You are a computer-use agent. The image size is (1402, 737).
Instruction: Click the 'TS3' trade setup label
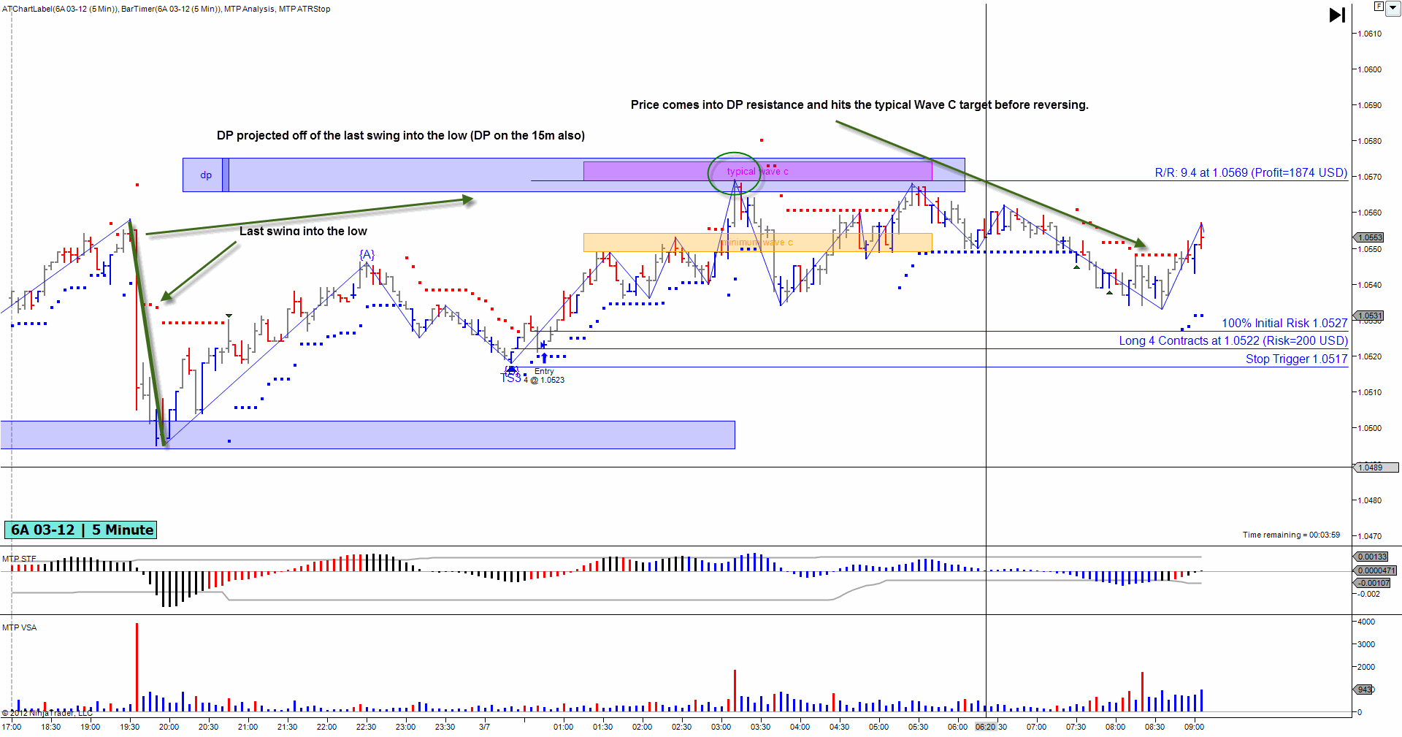pos(511,378)
